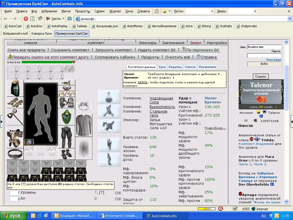Open Комплект Злодеяний link
This screenshot has height=220, width=293.
pos(256,144)
